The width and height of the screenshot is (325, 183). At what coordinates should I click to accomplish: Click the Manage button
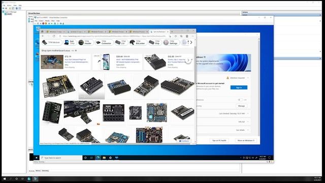coord(242,106)
